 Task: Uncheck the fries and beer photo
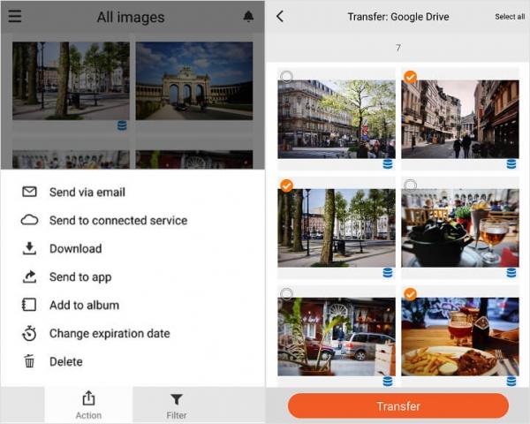pos(411,294)
